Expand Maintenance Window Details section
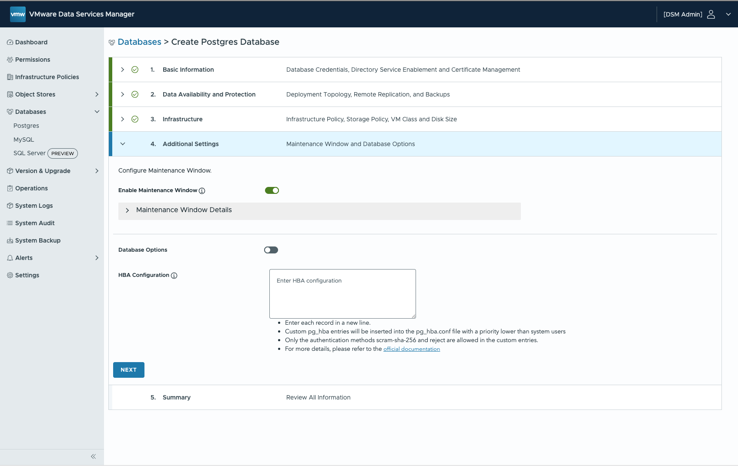 point(127,210)
